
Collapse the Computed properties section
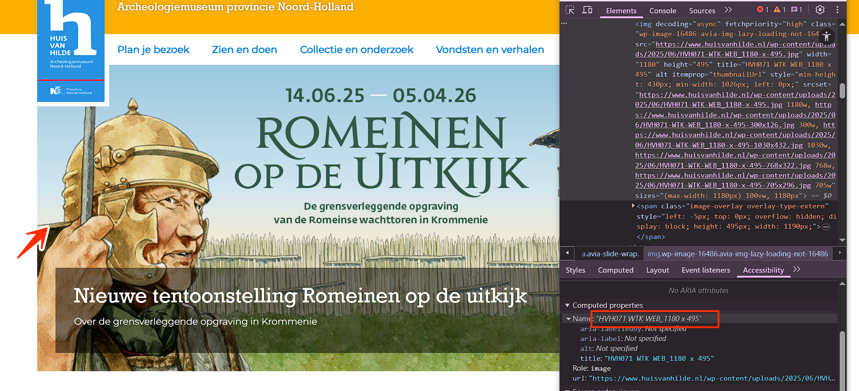pyautogui.click(x=568, y=305)
